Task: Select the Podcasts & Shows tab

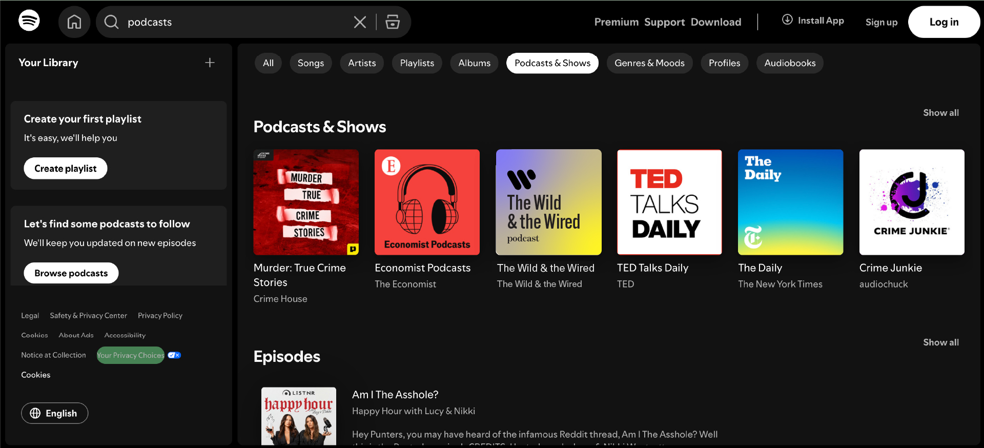Action: point(552,63)
